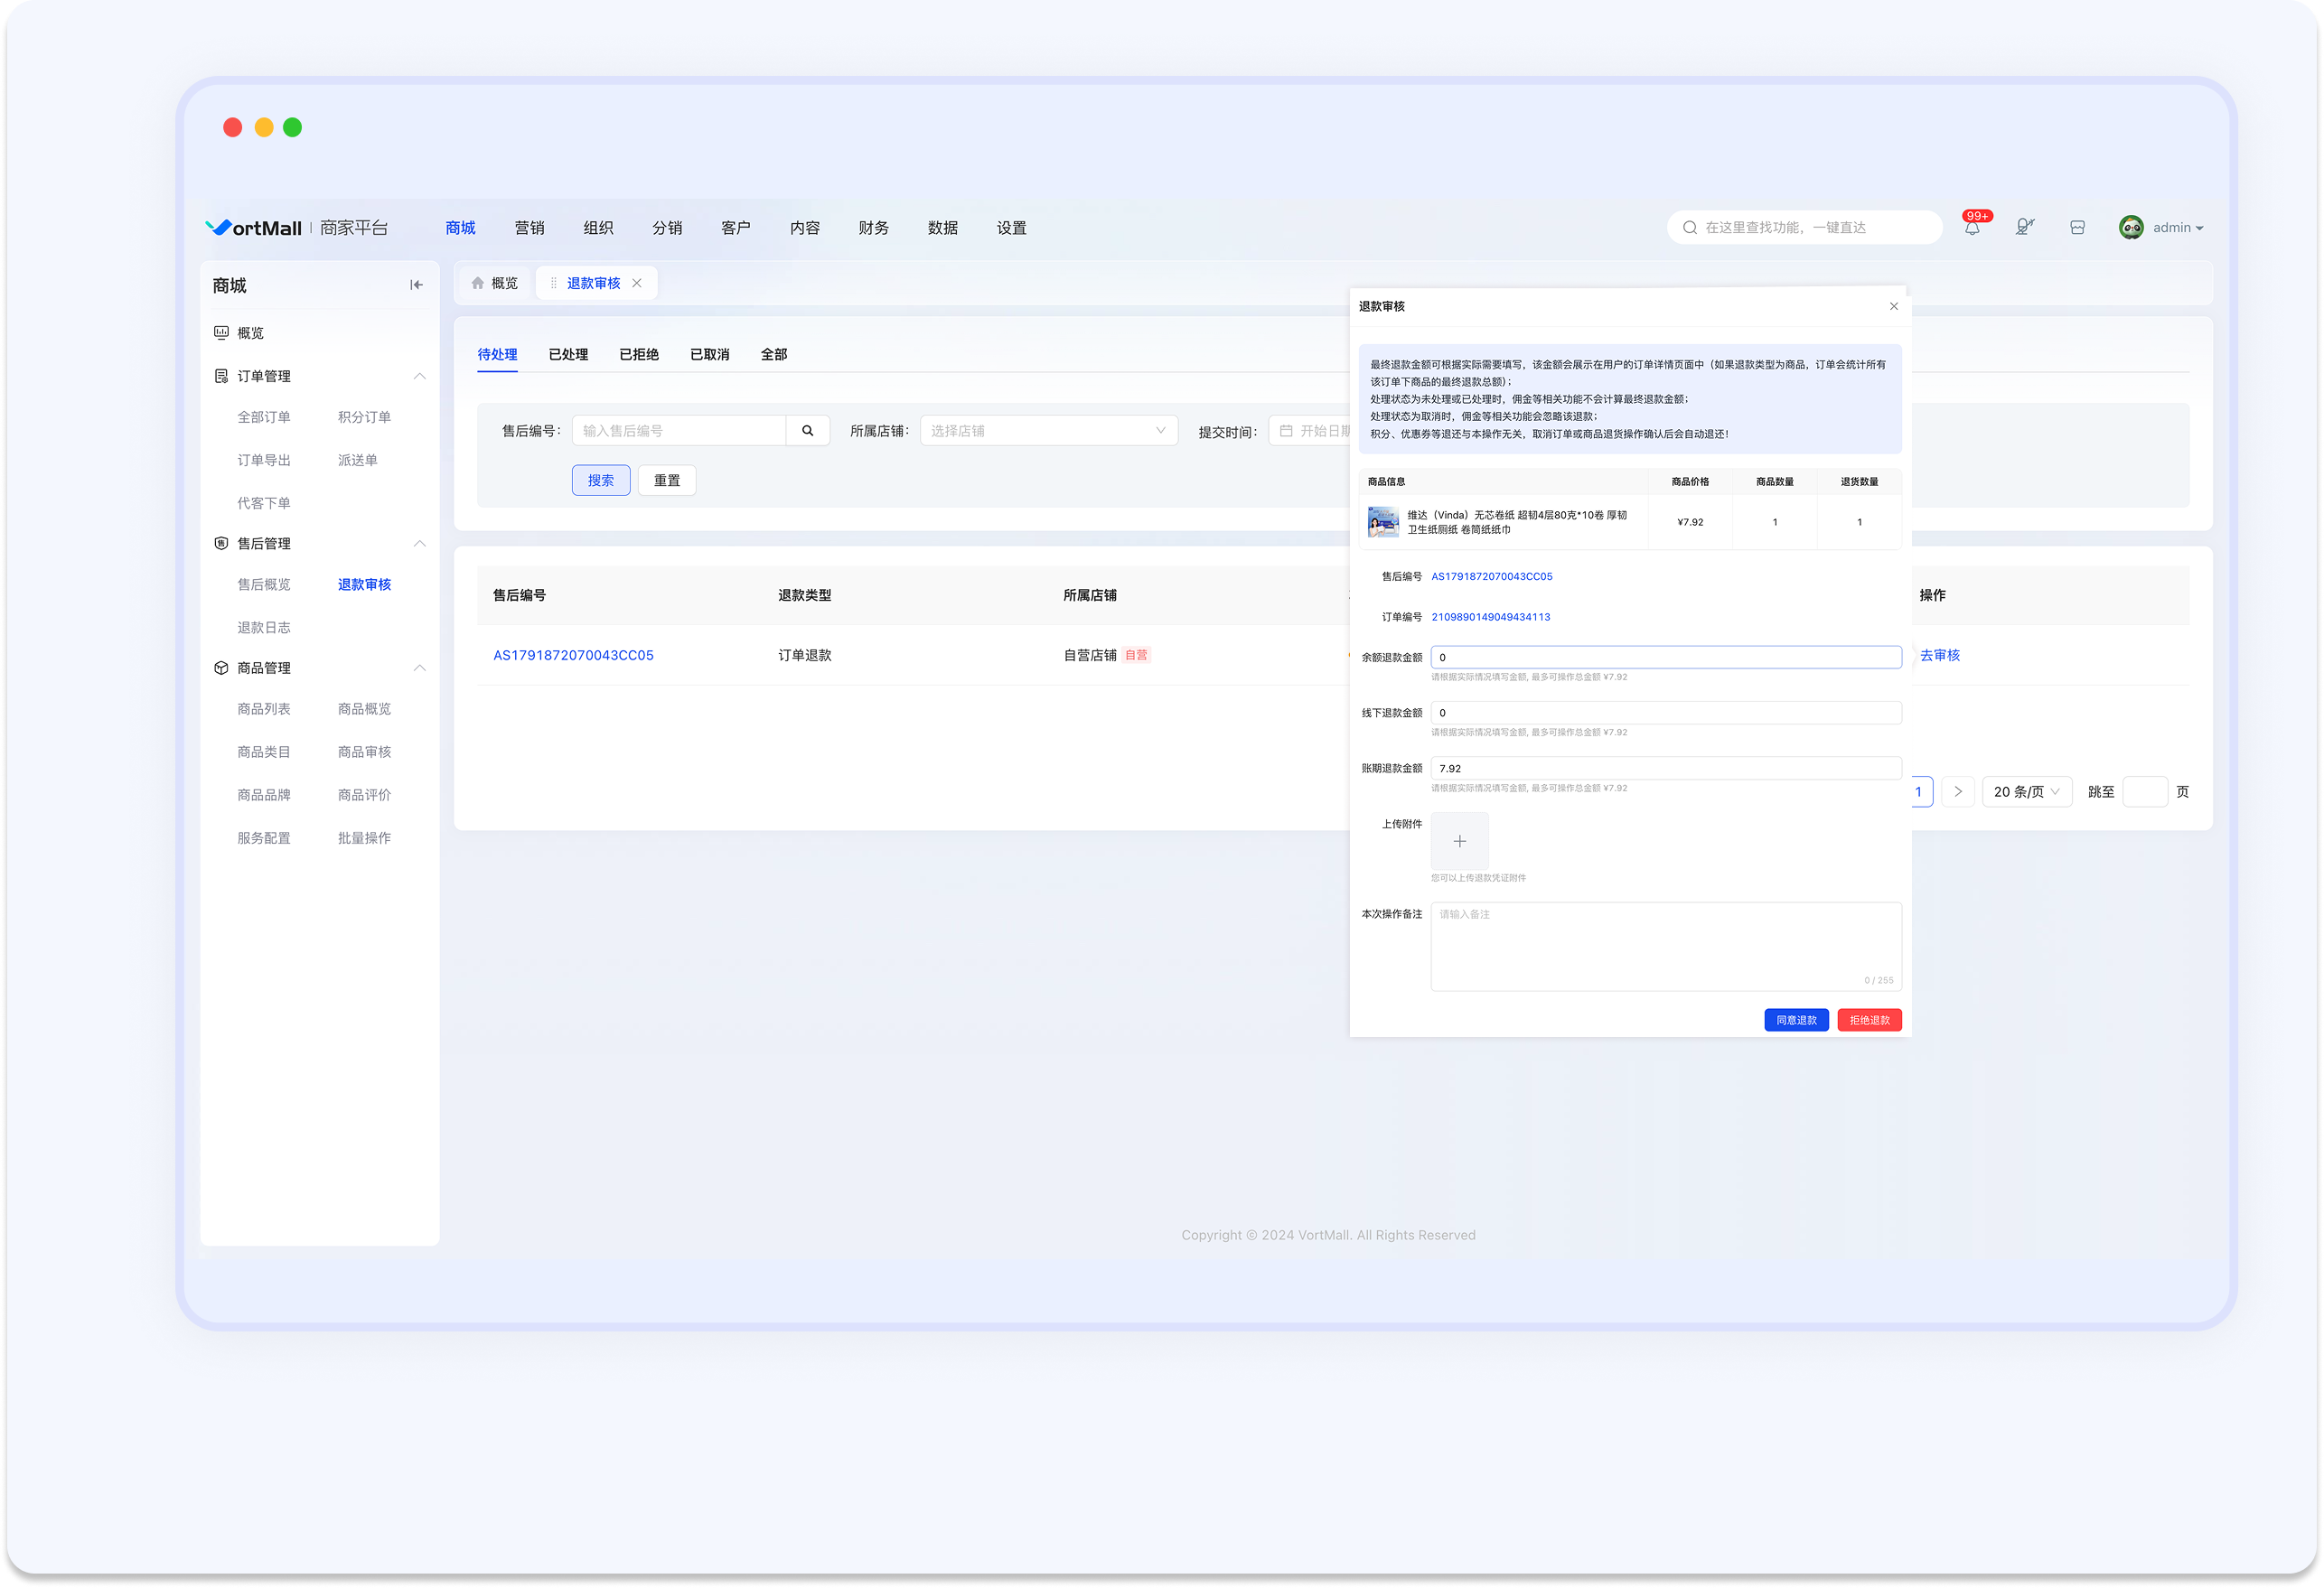The width and height of the screenshot is (2324, 1588).
Task: Switch to the 已取消 tab
Action: pos(709,354)
